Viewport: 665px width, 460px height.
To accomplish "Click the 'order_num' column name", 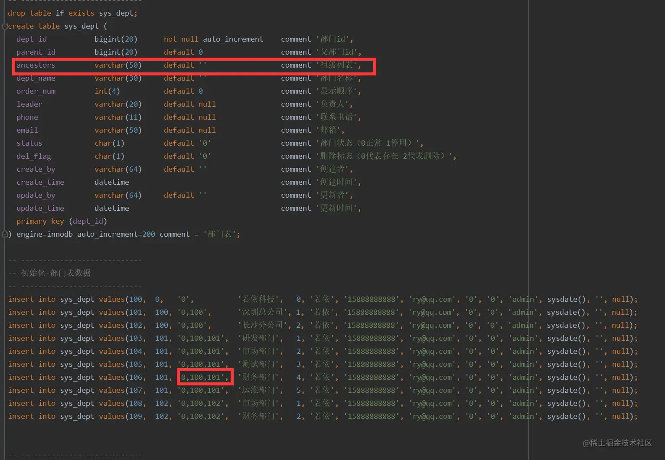I will point(36,91).
